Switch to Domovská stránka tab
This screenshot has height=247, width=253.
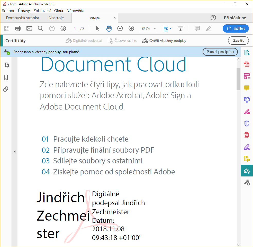[22, 18]
